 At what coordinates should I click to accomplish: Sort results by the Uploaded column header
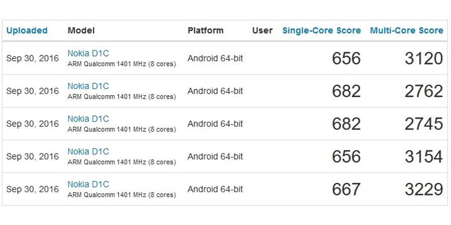tap(27, 31)
